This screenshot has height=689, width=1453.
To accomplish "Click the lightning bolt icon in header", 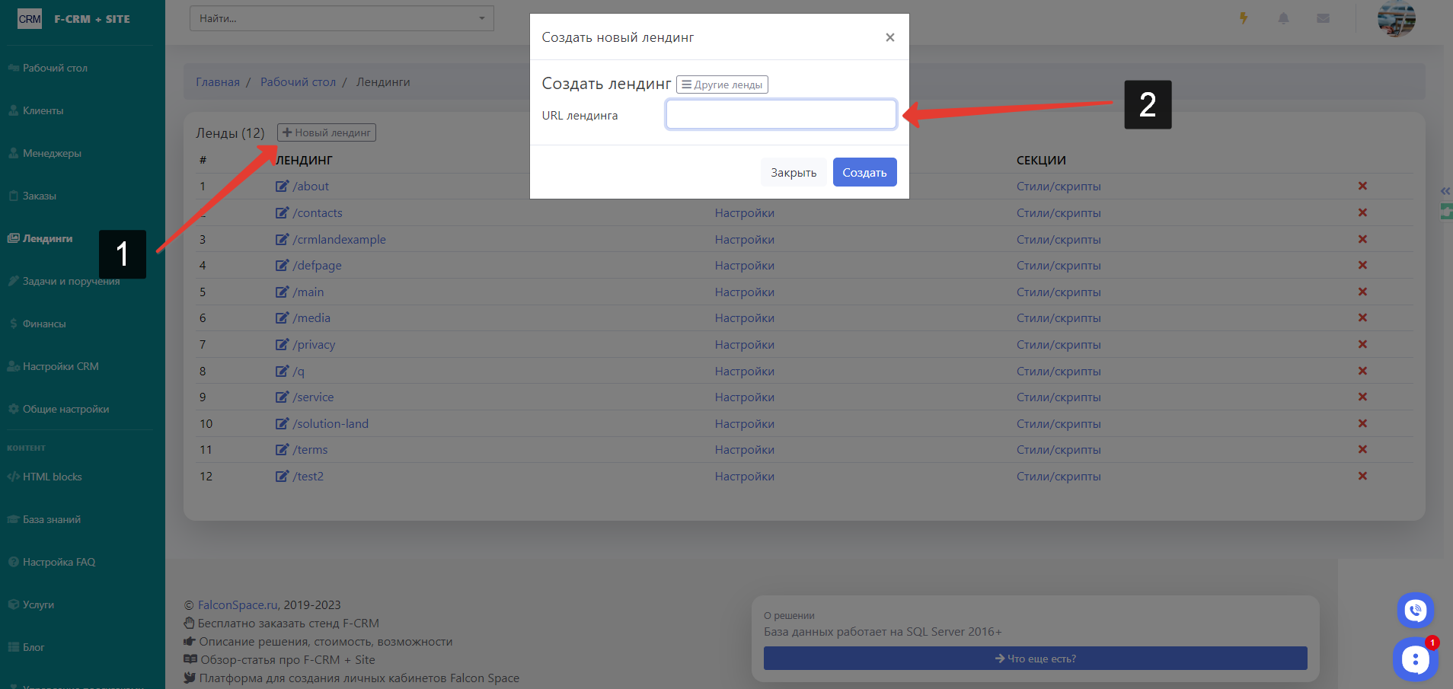I will point(1244,18).
